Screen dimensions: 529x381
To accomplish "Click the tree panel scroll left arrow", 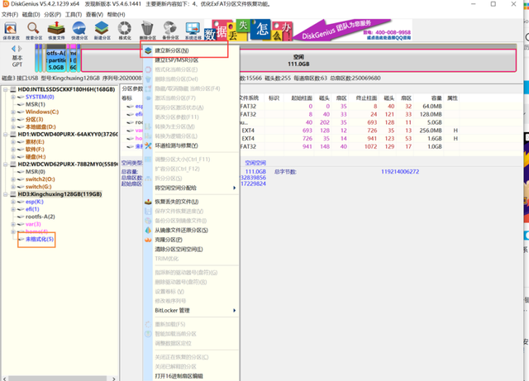I will (x=5, y=379).
